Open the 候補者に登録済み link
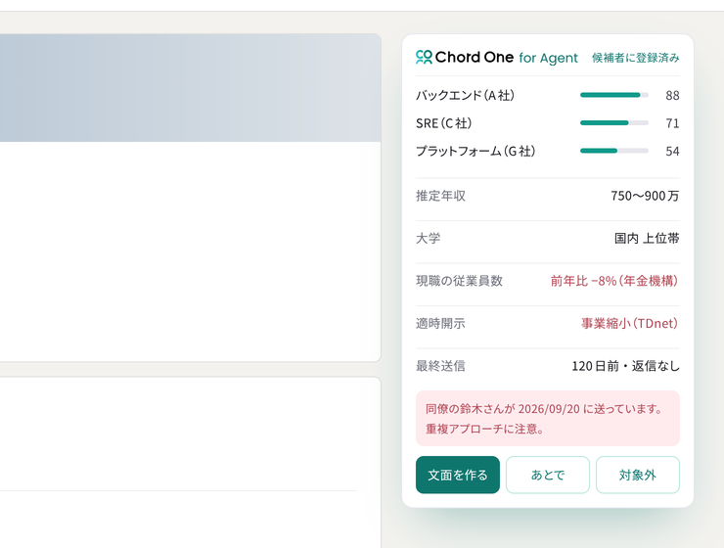 pos(635,58)
